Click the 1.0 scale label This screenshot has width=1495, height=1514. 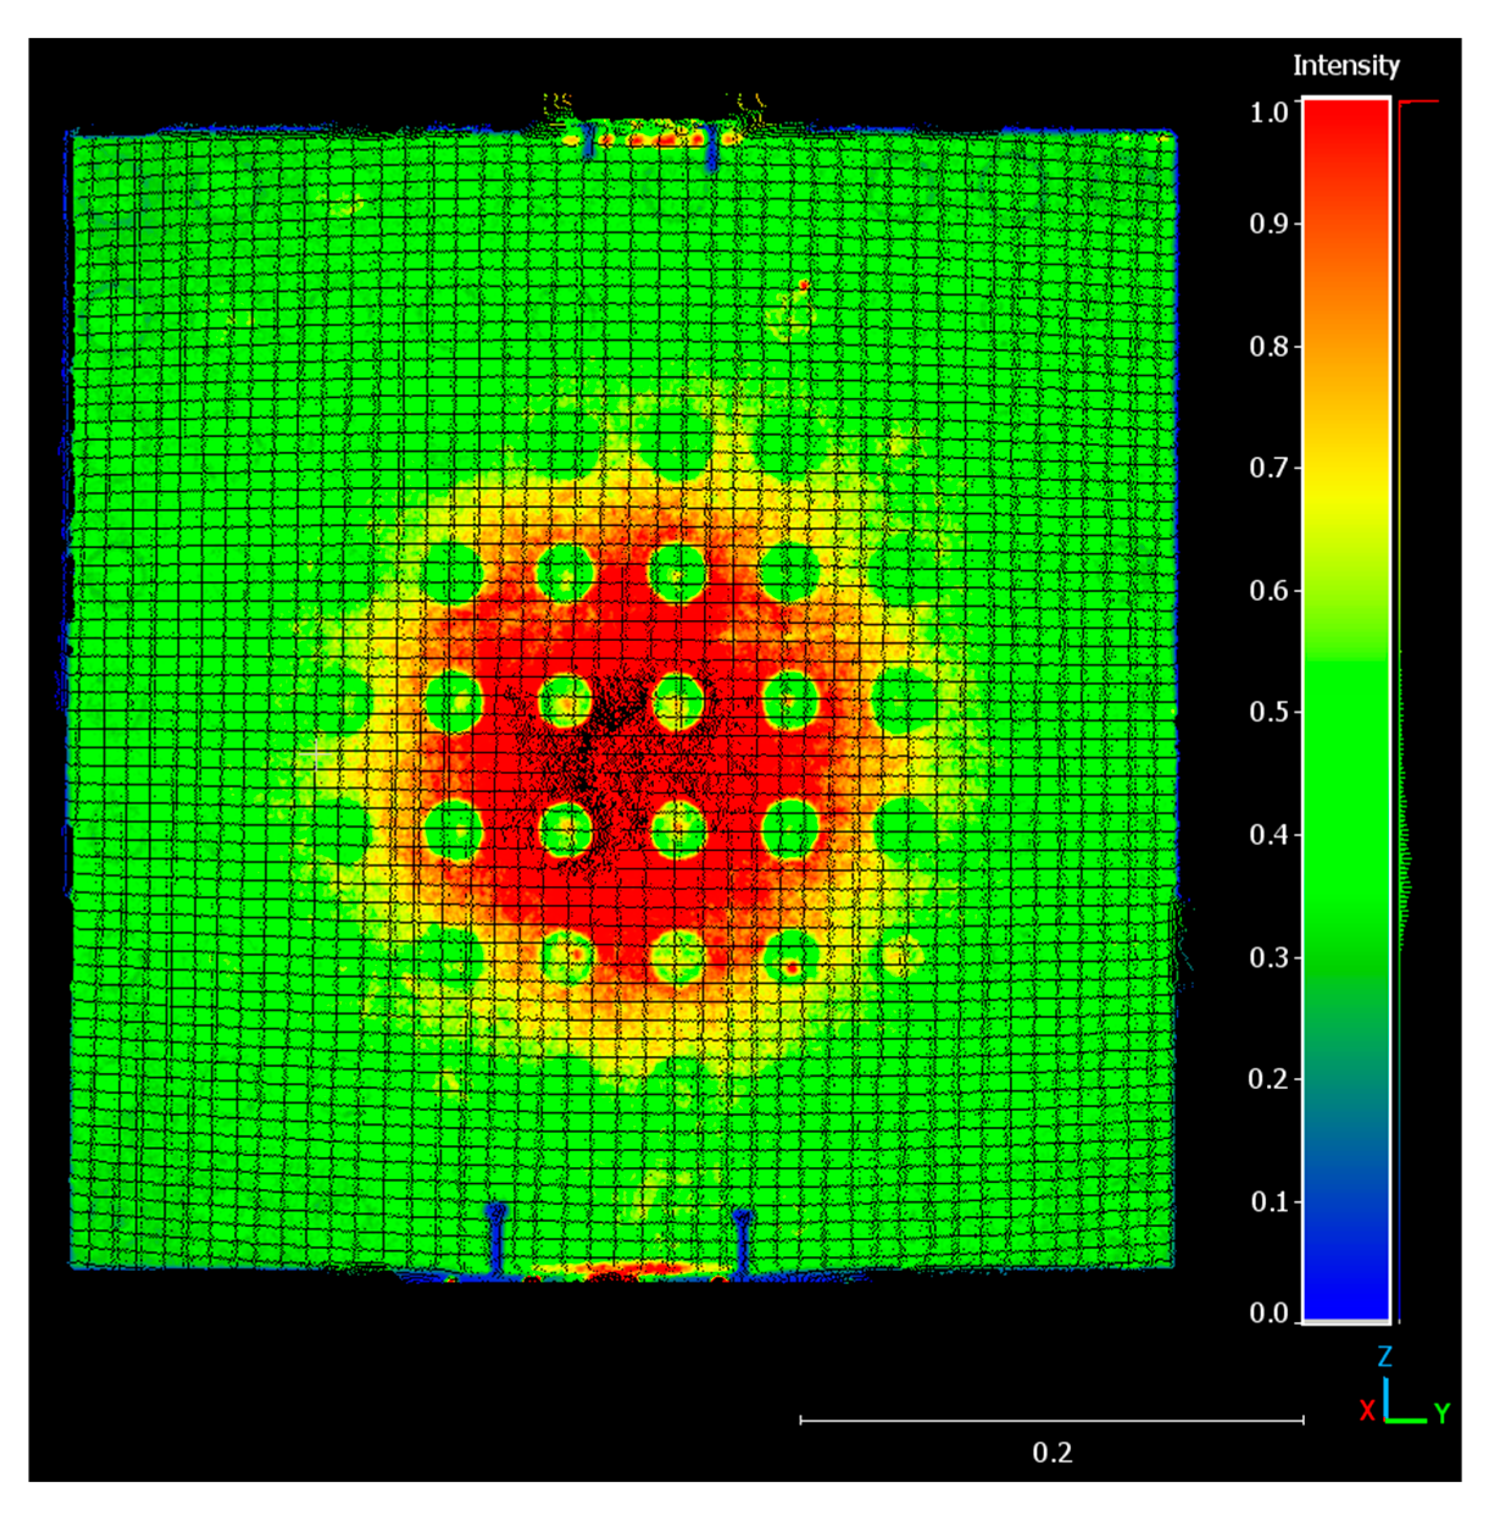(1269, 113)
